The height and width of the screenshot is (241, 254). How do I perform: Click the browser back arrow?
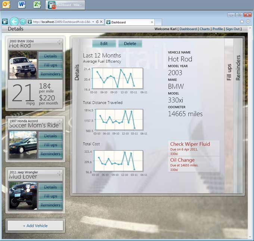(x=14, y=21)
